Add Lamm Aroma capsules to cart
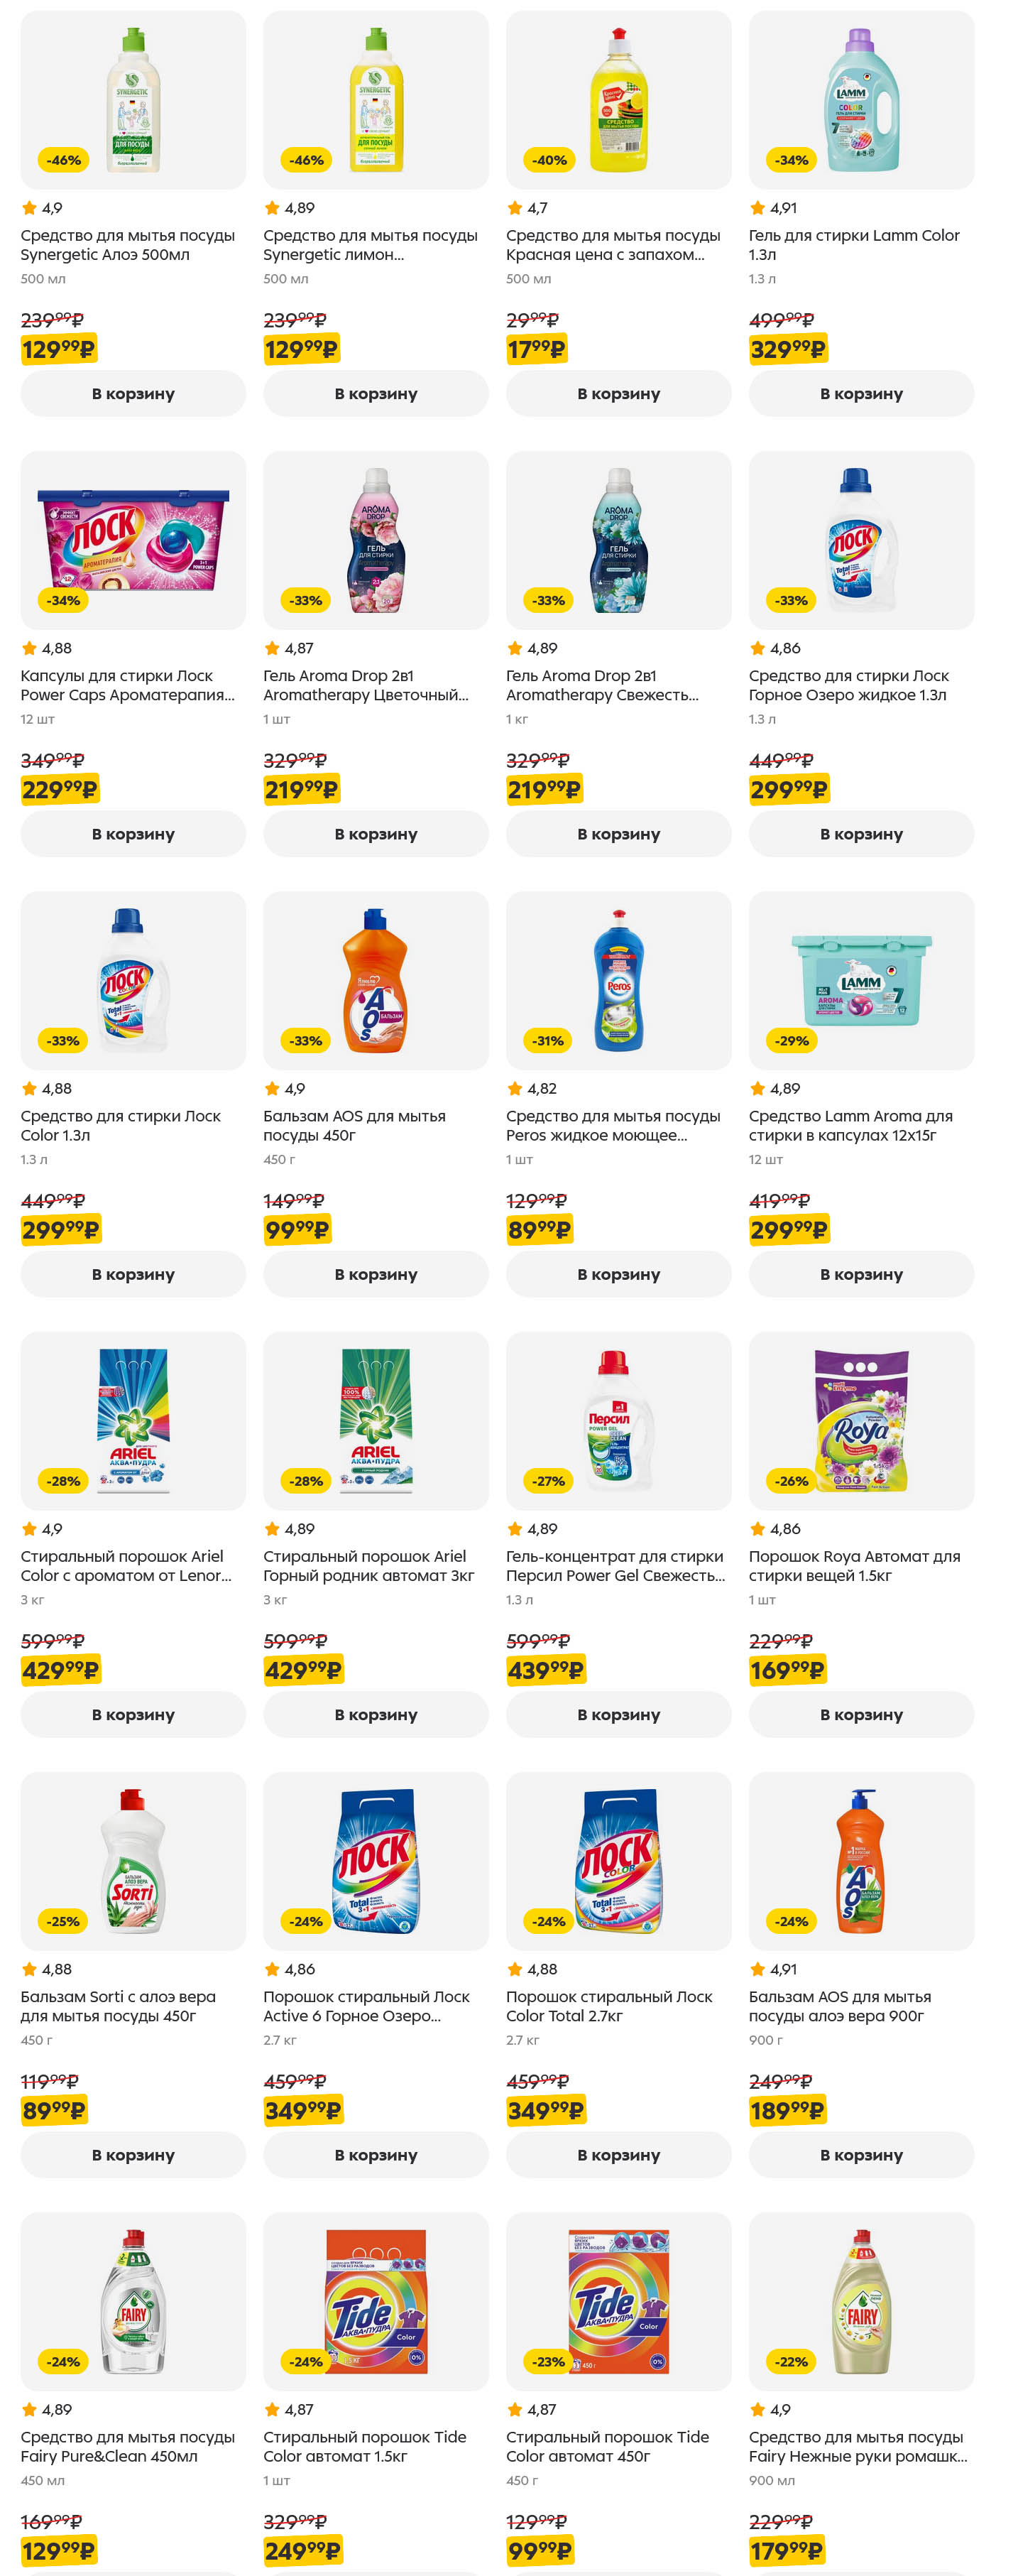This screenshot has width=1018, height=2576. pyautogui.click(x=861, y=1274)
